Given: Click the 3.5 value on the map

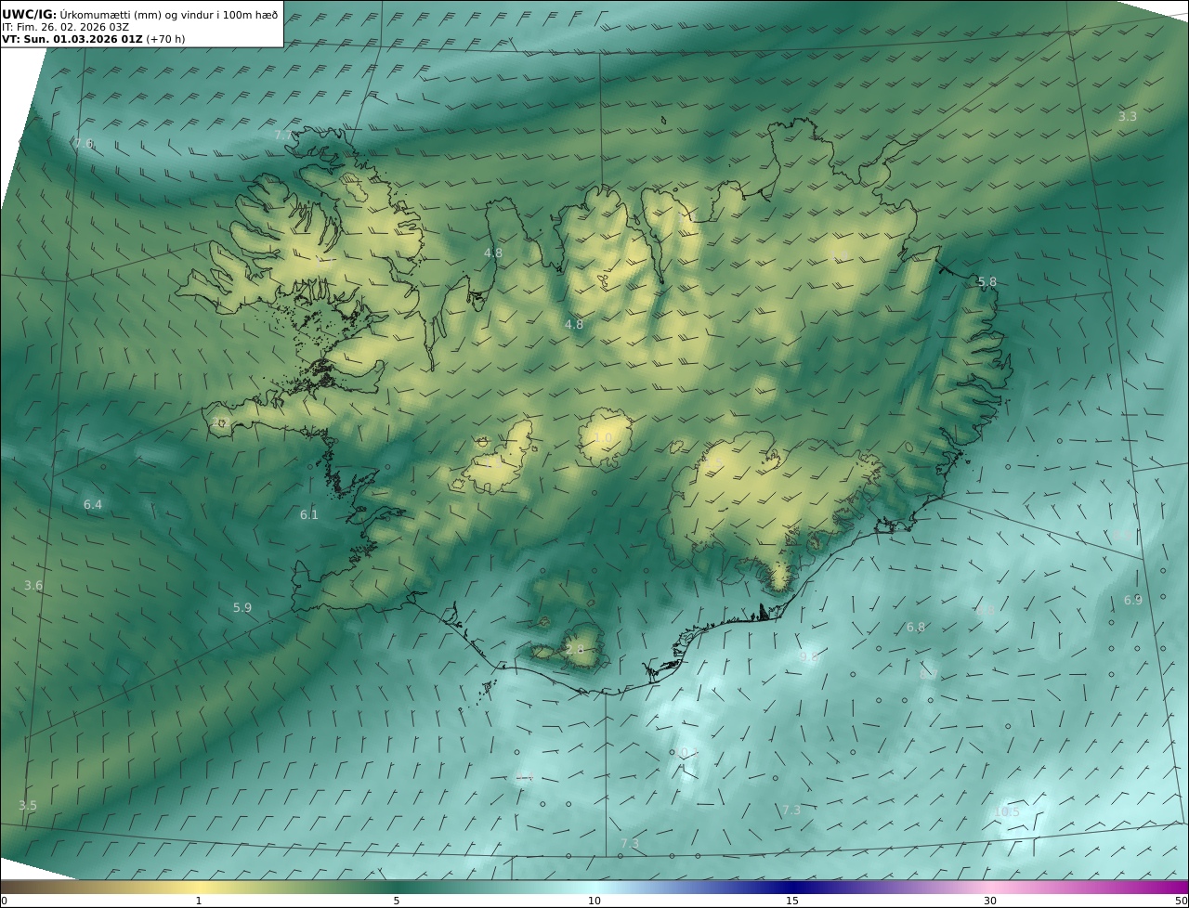Looking at the screenshot, I should pyautogui.click(x=28, y=805).
